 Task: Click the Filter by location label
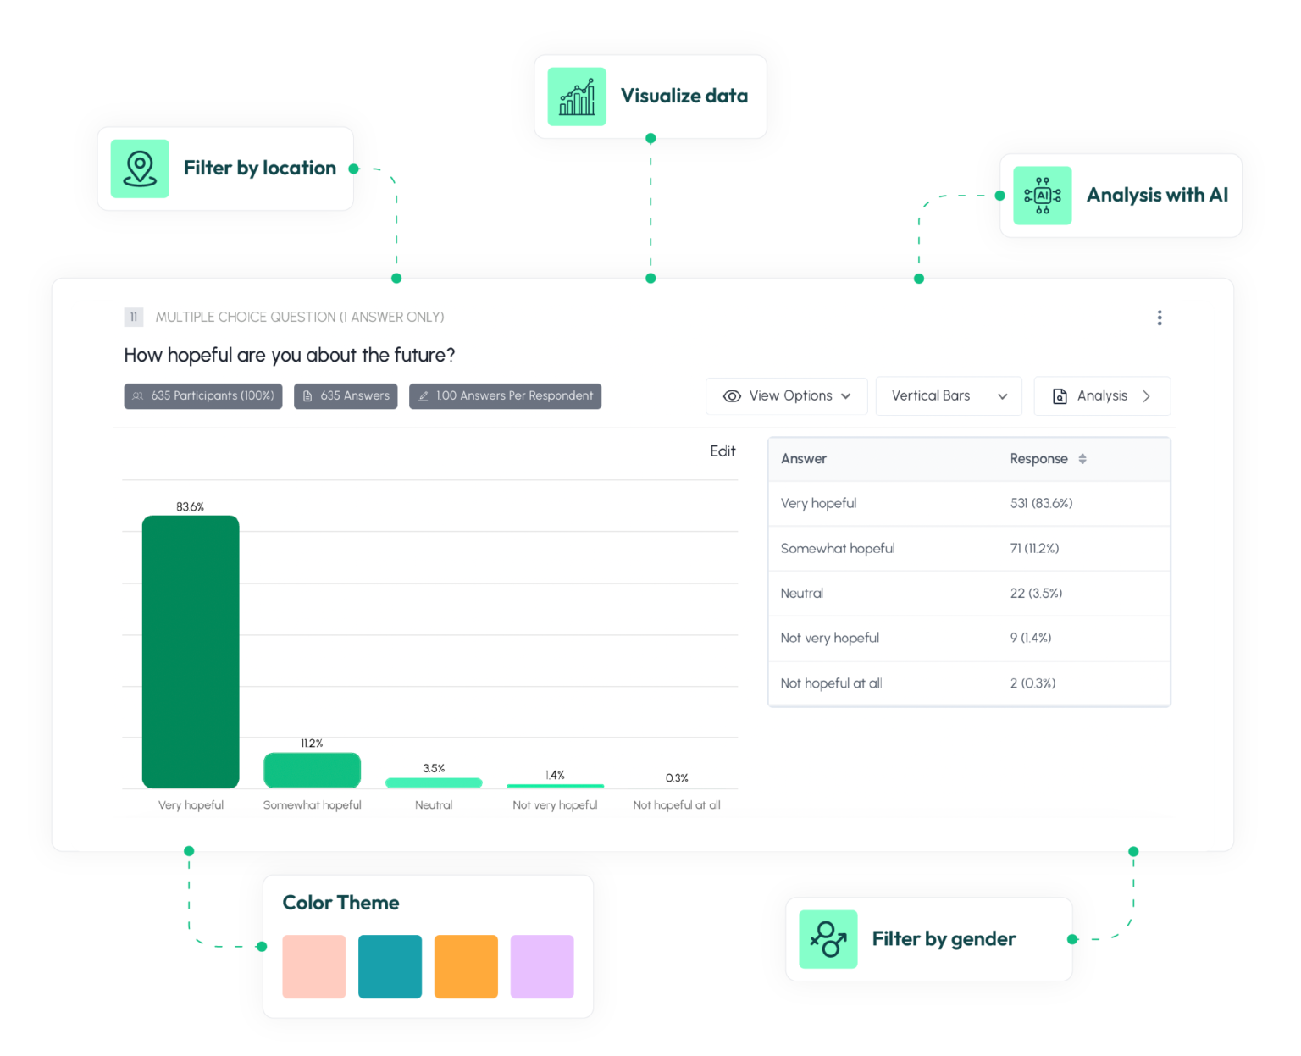260,169
